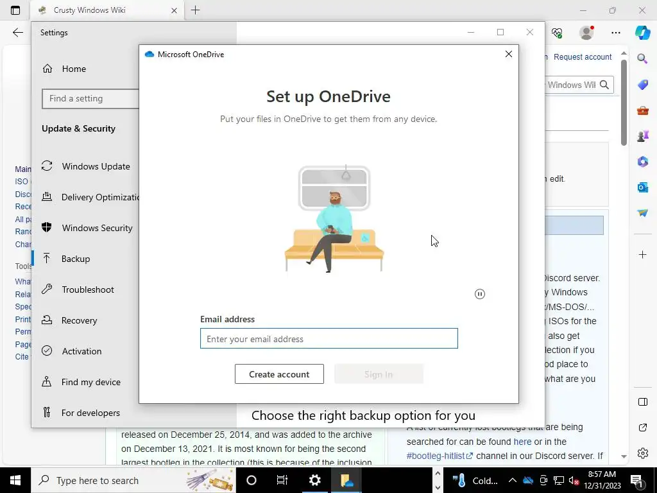Close the Microsoft OneDrive dialog
Screen dimensions: 657x493
tap(509, 54)
